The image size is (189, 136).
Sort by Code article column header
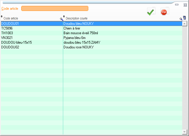tap(11, 19)
